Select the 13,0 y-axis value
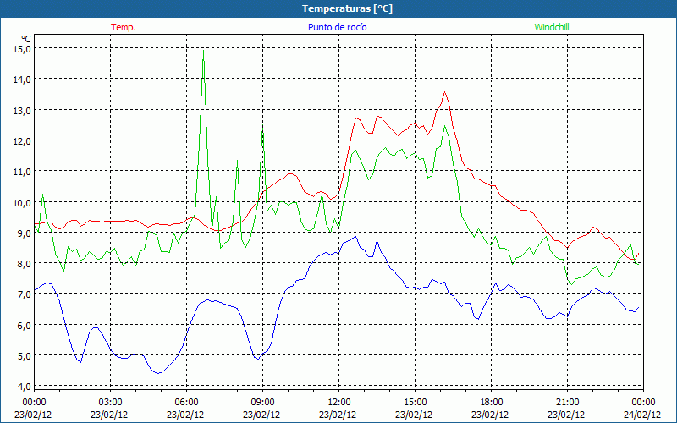This screenshot has height=423, width=677. [22, 111]
